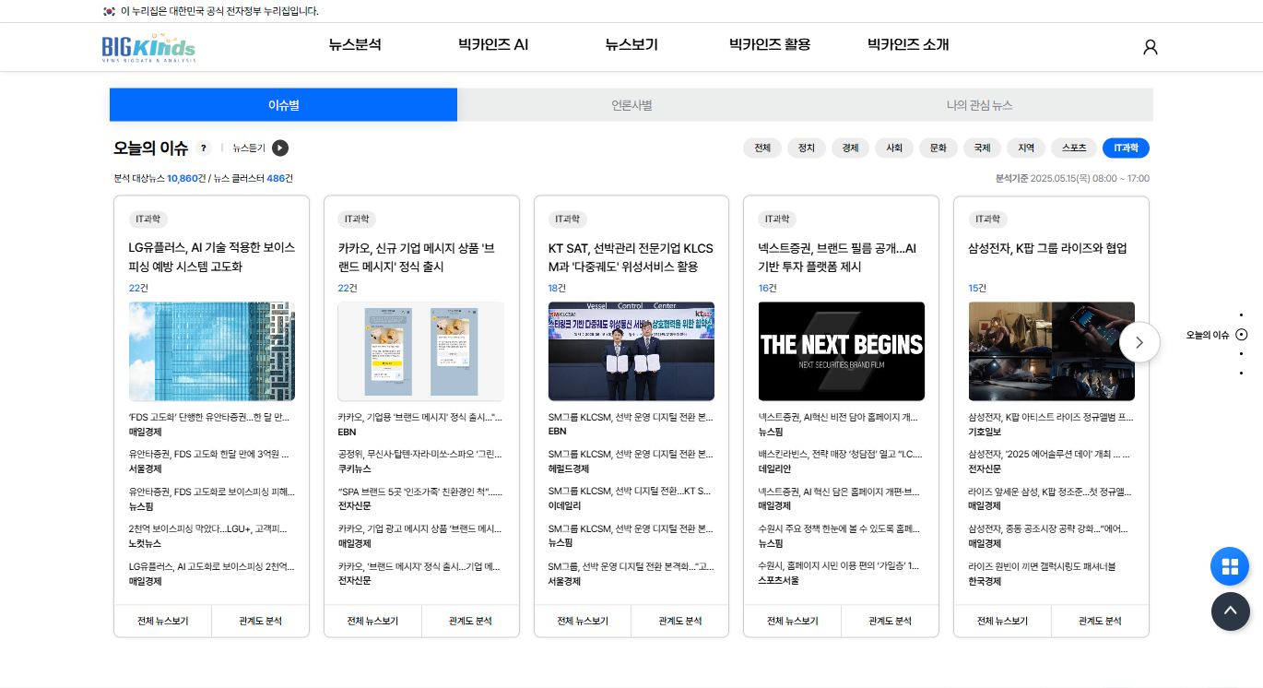1263x688 pixels.
Task: Open article 삼성전자, '2025 에어솔루션 데이' 개최
Action: [x=1050, y=455]
